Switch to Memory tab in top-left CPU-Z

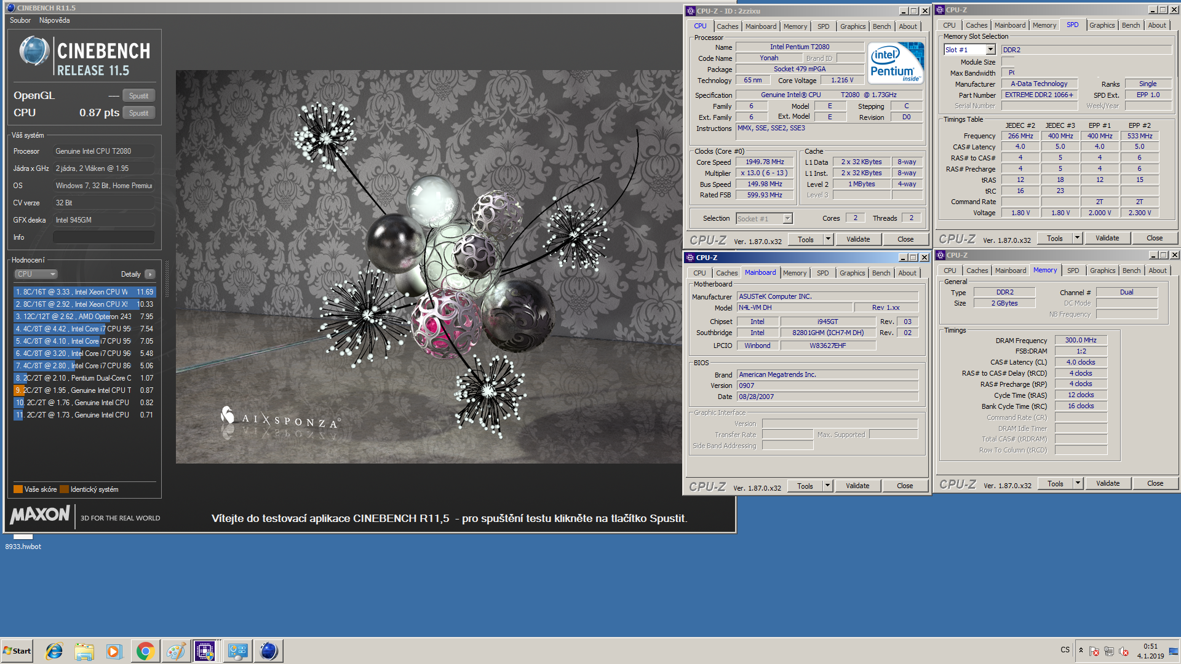coord(795,26)
